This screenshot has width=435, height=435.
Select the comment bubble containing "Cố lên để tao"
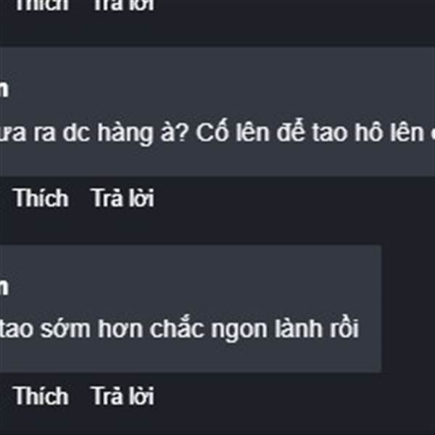pyautogui.click(x=217, y=112)
